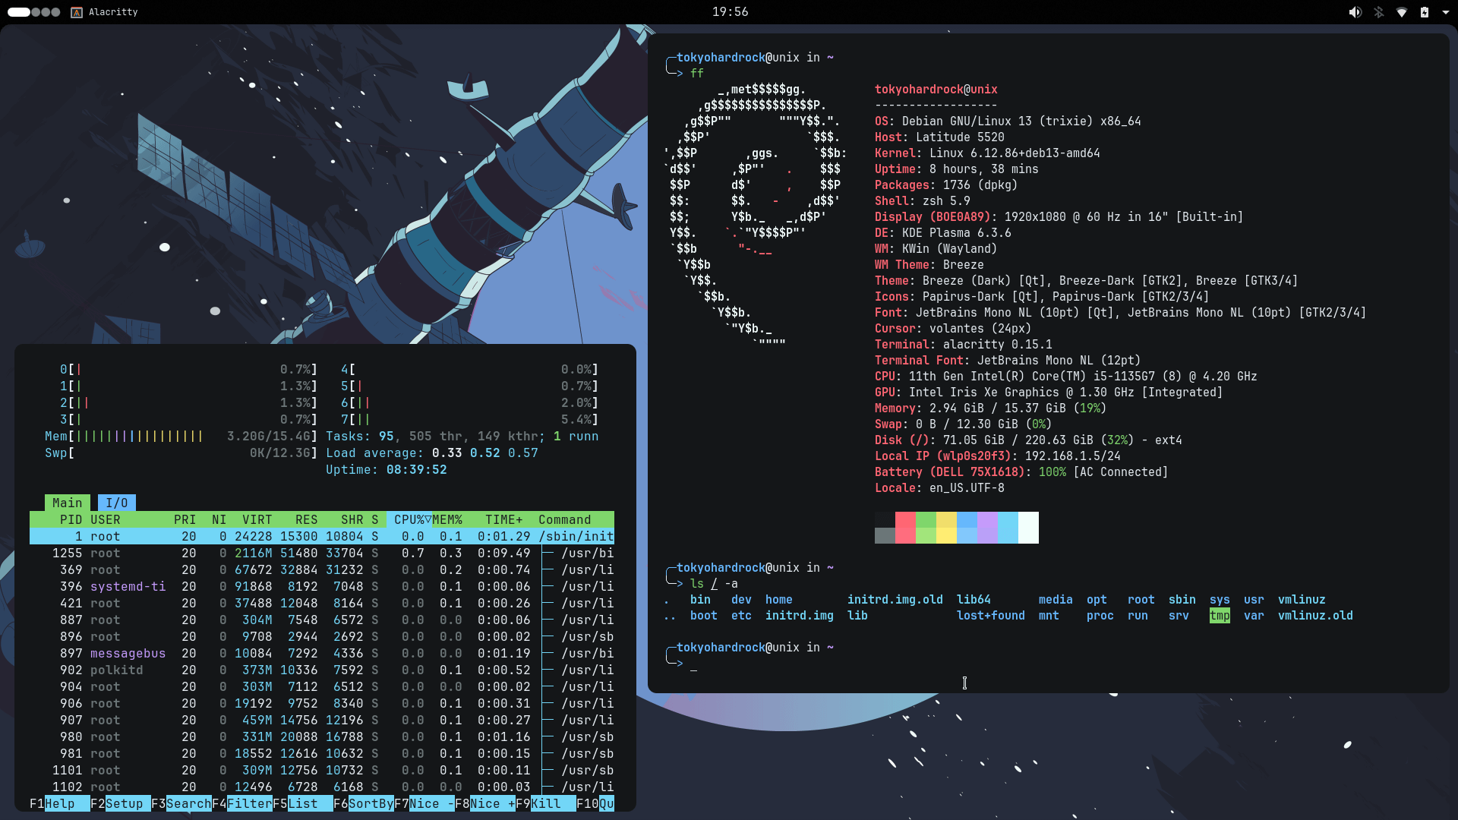Click the purple color block in fastfetch palette
This screenshot has height=820, width=1458.
[987, 528]
